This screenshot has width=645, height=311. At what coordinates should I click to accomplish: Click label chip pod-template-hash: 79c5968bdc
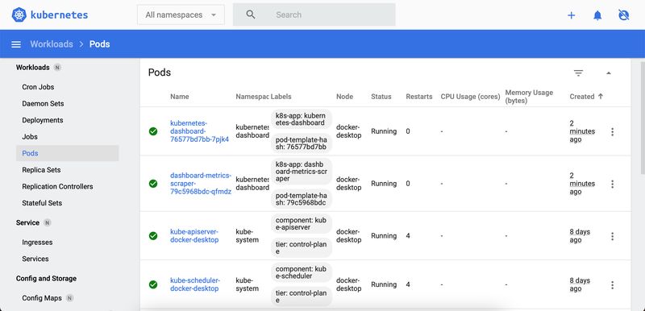[301, 199]
